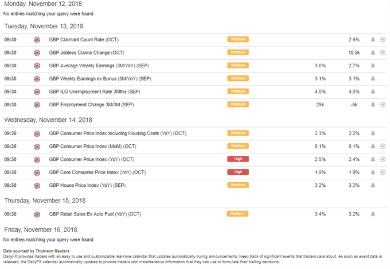
Task: Expand GBP Employment Change row using plus icon
Action: pyautogui.click(x=383, y=105)
